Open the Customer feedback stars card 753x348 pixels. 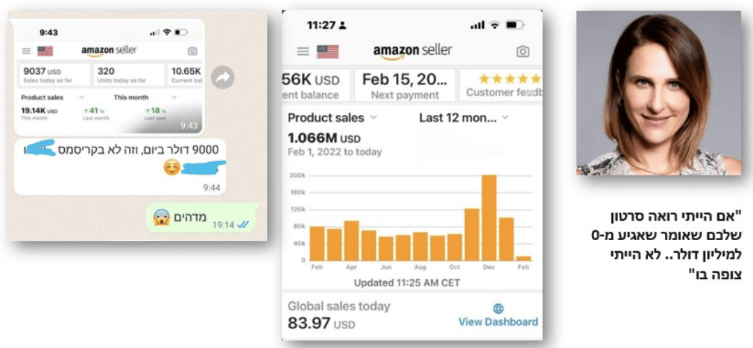501,85
